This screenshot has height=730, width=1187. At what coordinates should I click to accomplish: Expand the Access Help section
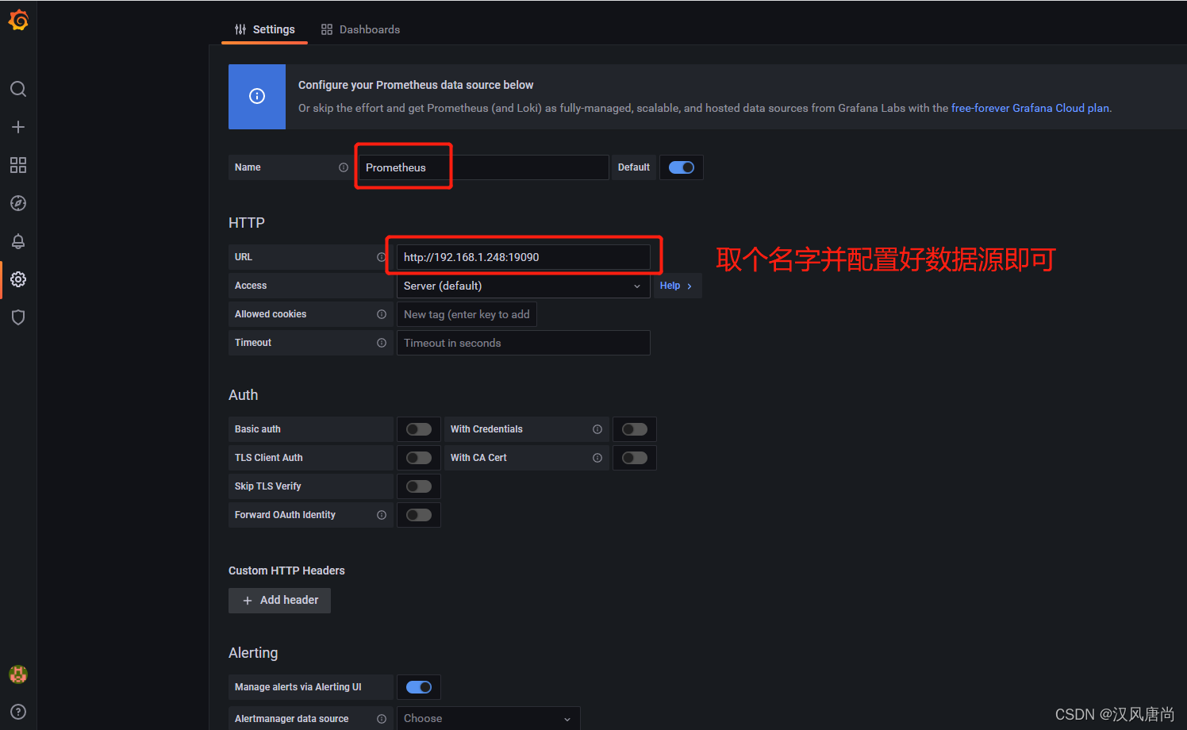pyautogui.click(x=677, y=286)
